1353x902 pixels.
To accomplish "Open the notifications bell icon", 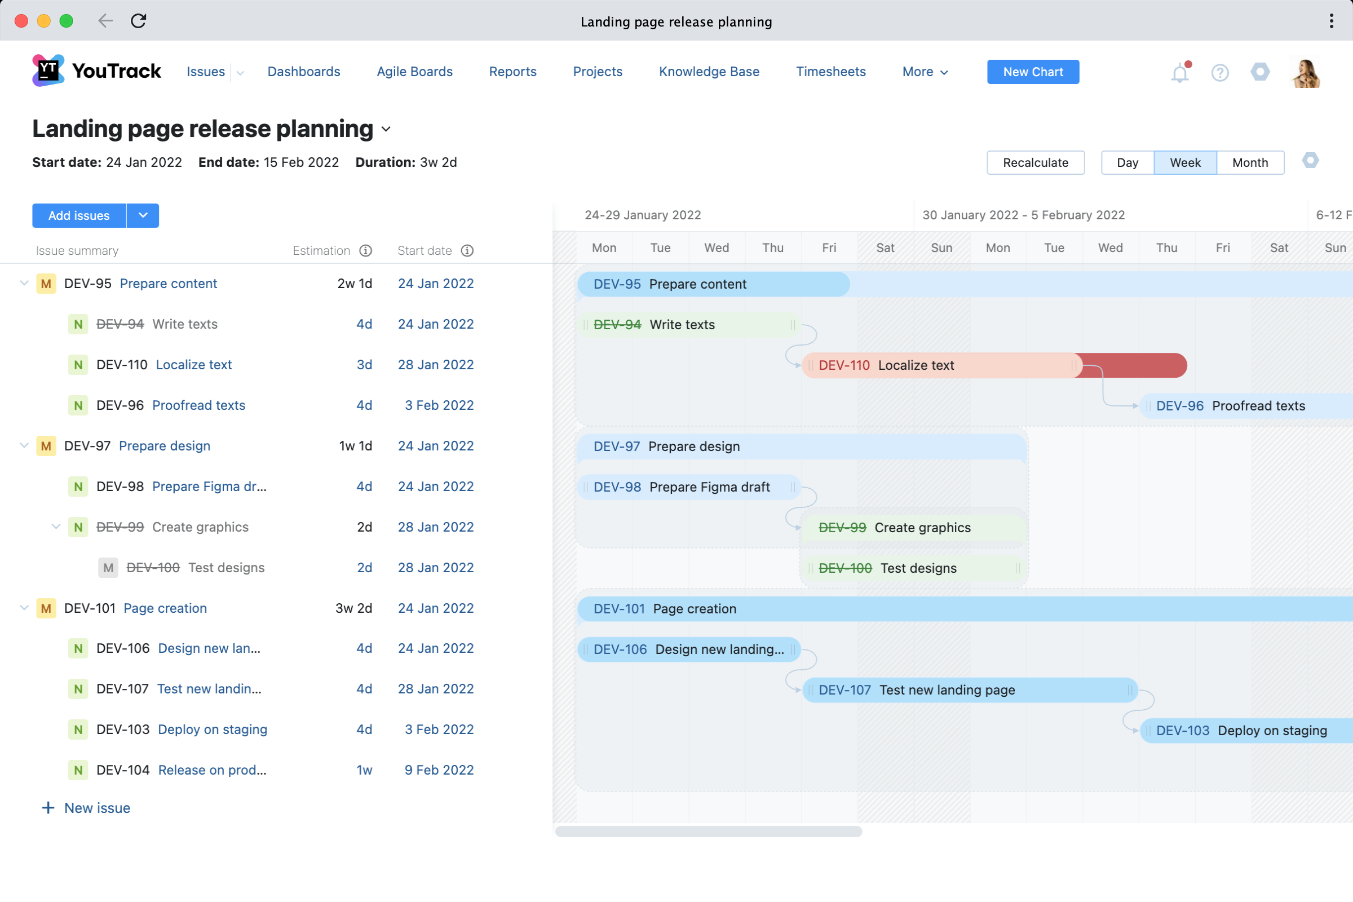I will point(1179,73).
